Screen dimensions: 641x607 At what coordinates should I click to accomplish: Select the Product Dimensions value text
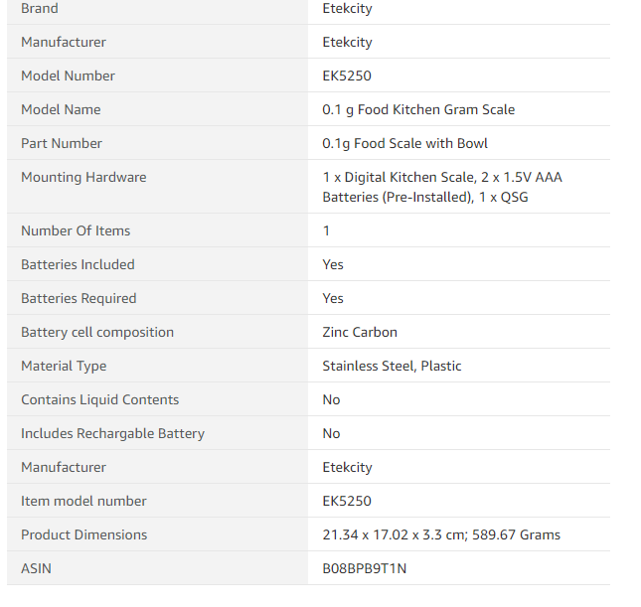click(x=441, y=535)
